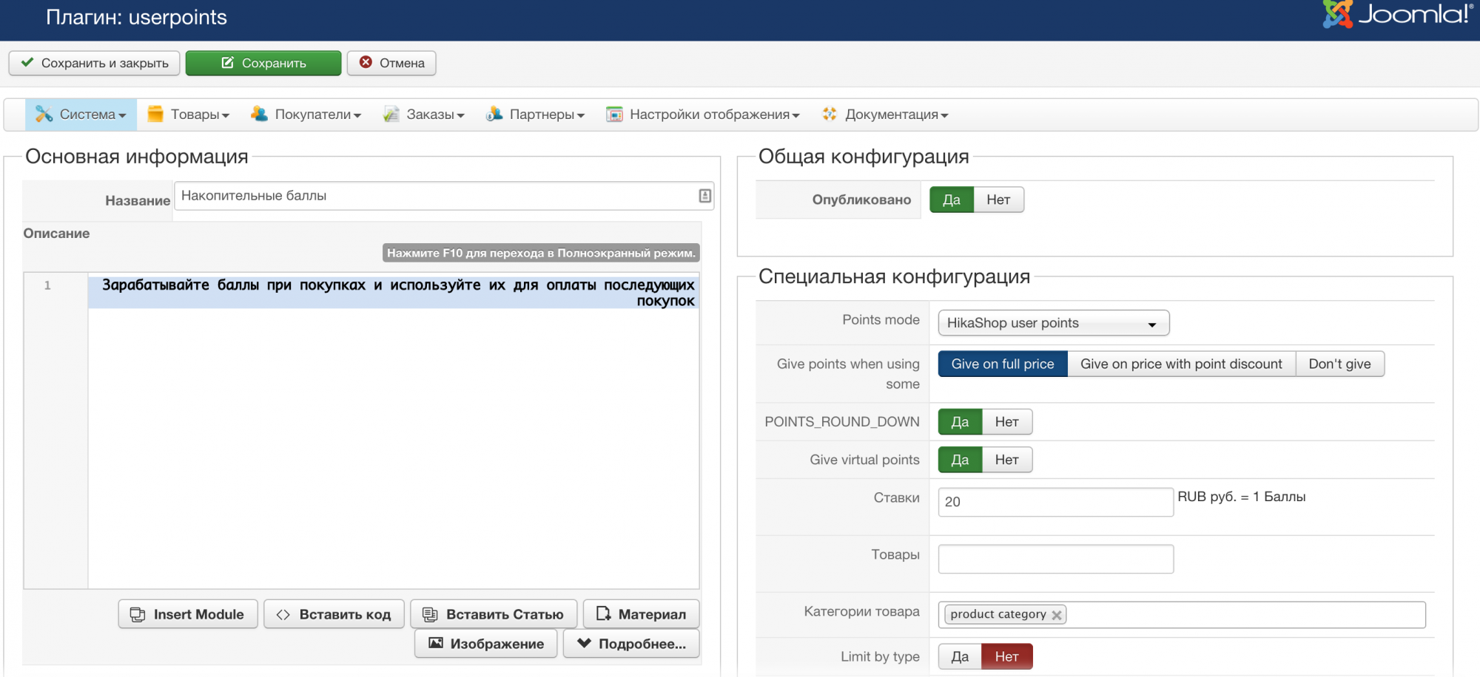Open the Партнеры menu
Image resolution: width=1480 pixels, height=677 pixels.
click(x=535, y=115)
